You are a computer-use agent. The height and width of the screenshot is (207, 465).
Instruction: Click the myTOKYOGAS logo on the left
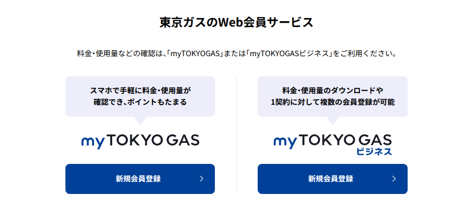(140, 141)
